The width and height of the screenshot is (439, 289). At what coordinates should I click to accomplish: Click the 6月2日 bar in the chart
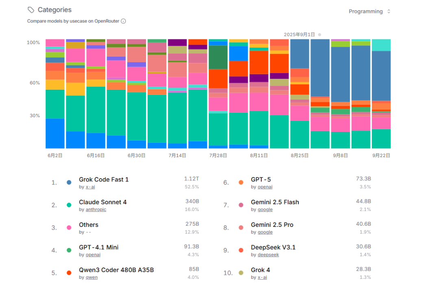tap(55, 94)
